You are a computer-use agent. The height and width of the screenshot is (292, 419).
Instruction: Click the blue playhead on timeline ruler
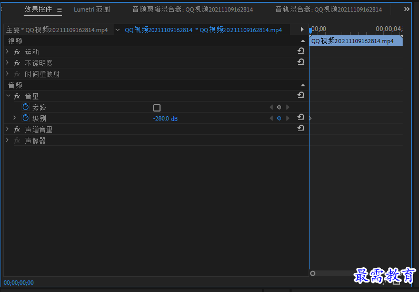[x=310, y=31]
